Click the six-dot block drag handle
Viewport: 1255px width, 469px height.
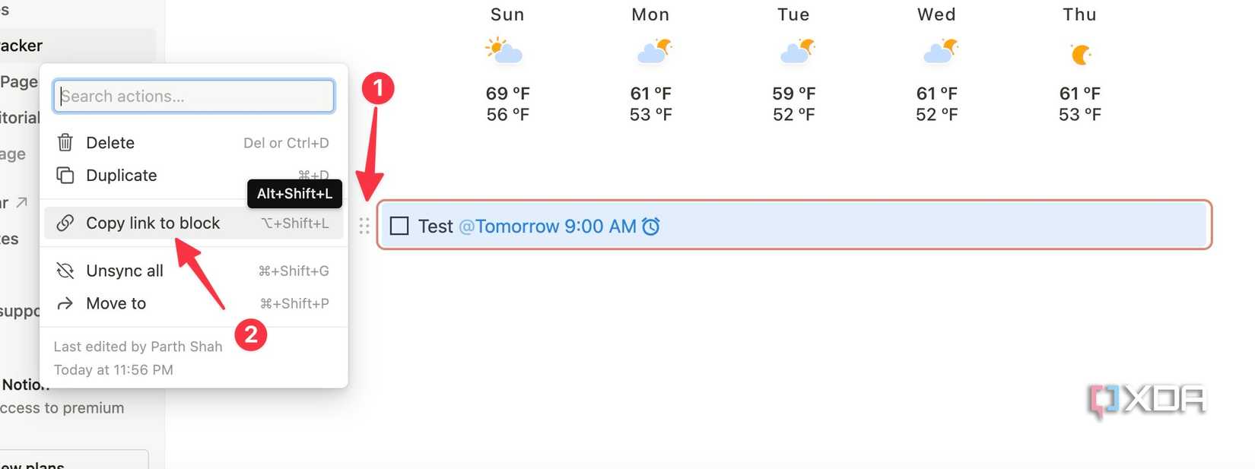pyautogui.click(x=364, y=226)
